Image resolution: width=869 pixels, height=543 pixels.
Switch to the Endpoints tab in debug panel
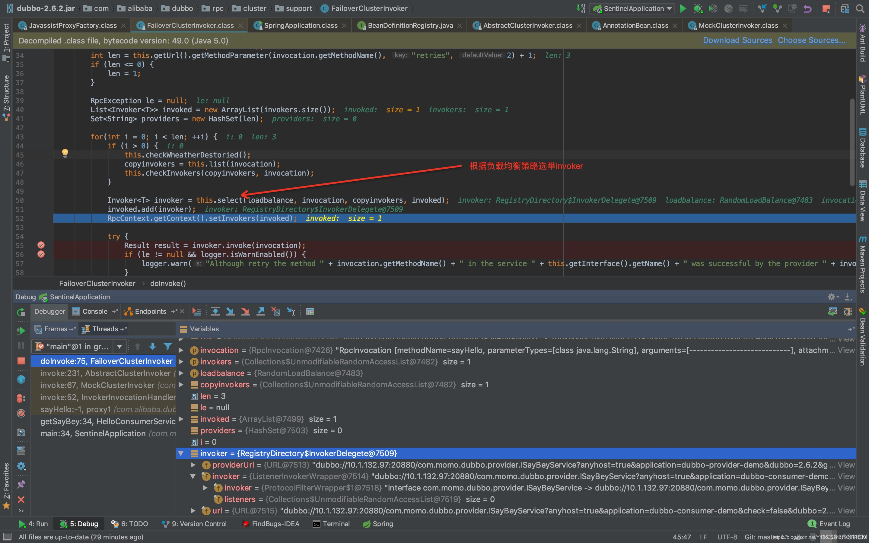point(151,312)
